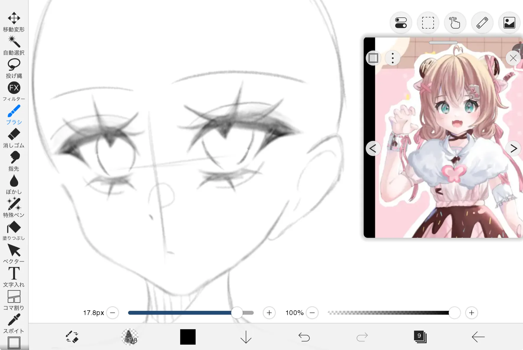This screenshot has width=523, height=350.
Task: Select the 自動選択 magic wand tool
Action: click(x=14, y=45)
